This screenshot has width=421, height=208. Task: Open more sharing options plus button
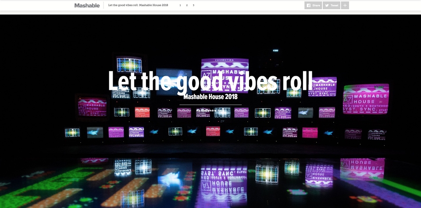(x=345, y=5)
